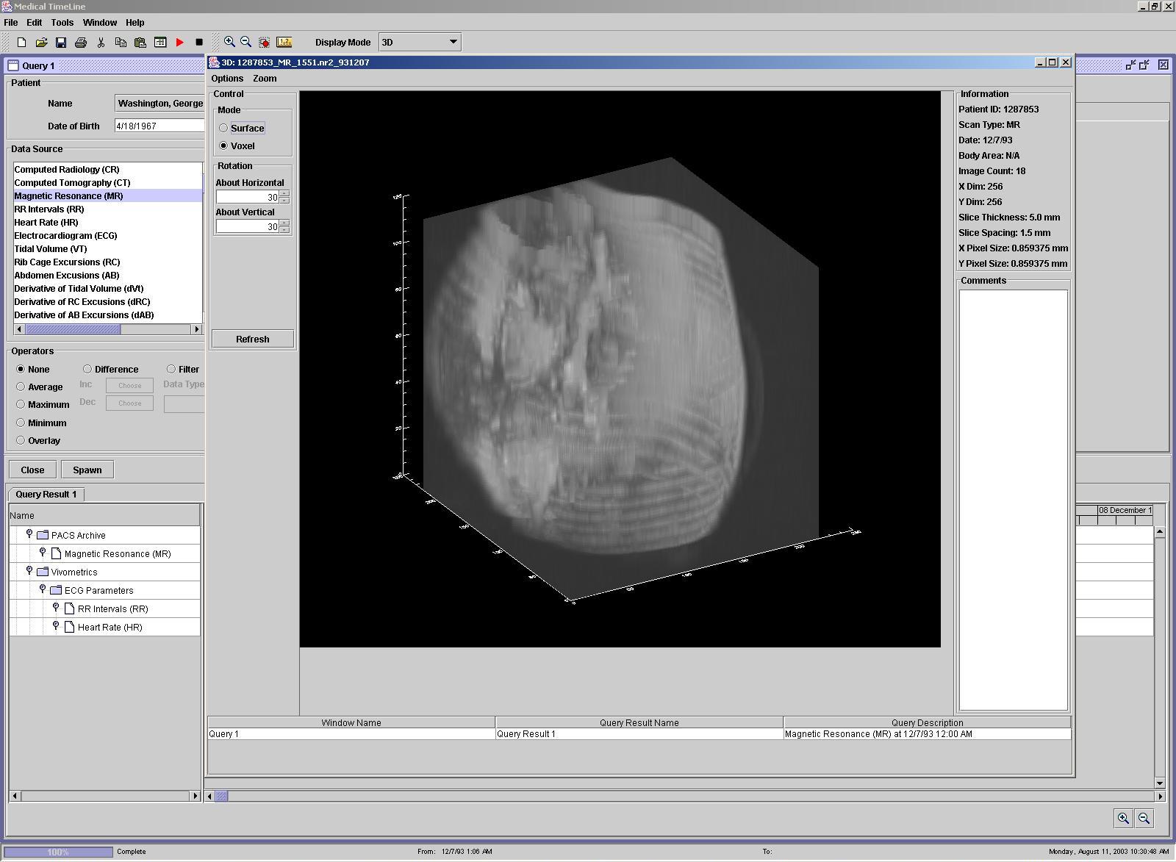Select the Average operator radio button

[21, 387]
